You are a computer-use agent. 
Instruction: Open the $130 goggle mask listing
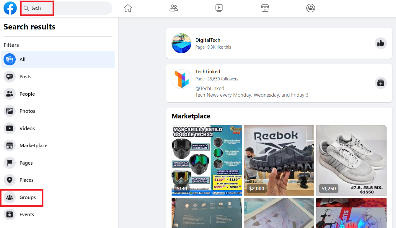click(207, 160)
